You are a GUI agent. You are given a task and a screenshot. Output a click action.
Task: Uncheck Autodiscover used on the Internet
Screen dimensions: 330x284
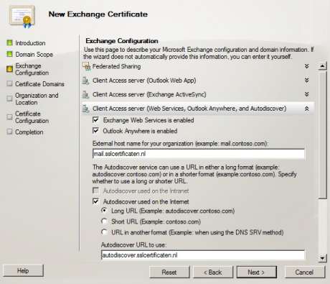pyautogui.click(x=95, y=201)
